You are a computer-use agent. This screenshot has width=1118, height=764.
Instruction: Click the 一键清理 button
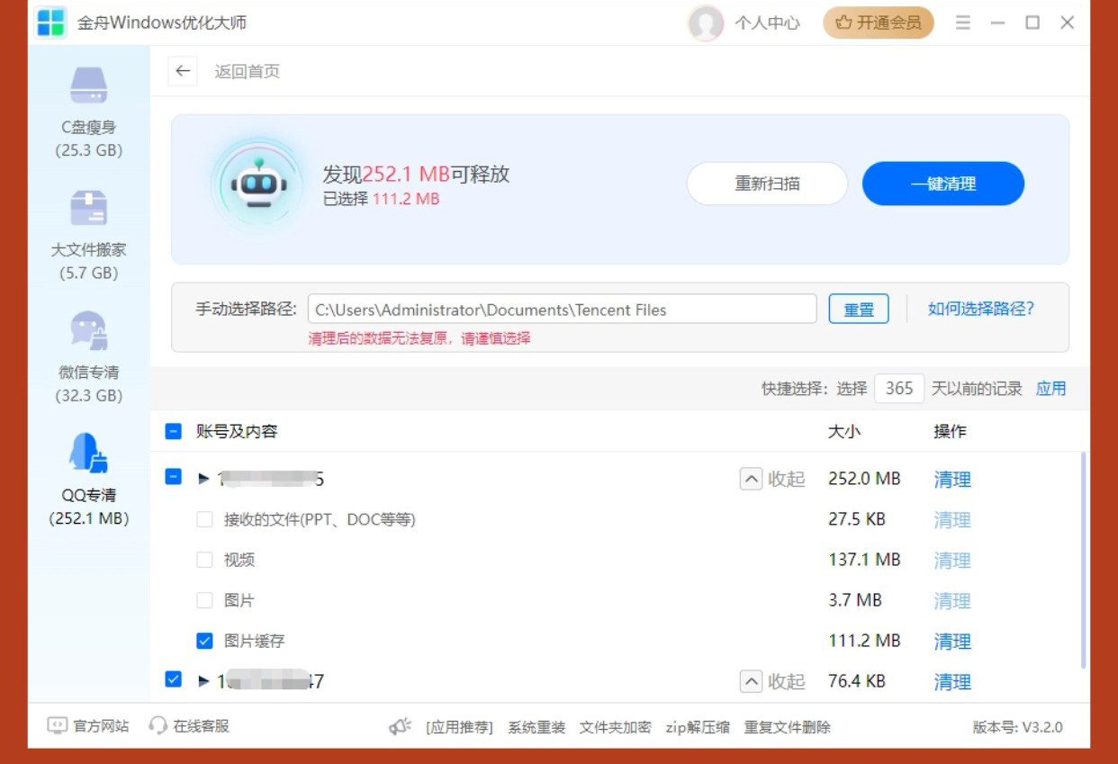point(943,184)
